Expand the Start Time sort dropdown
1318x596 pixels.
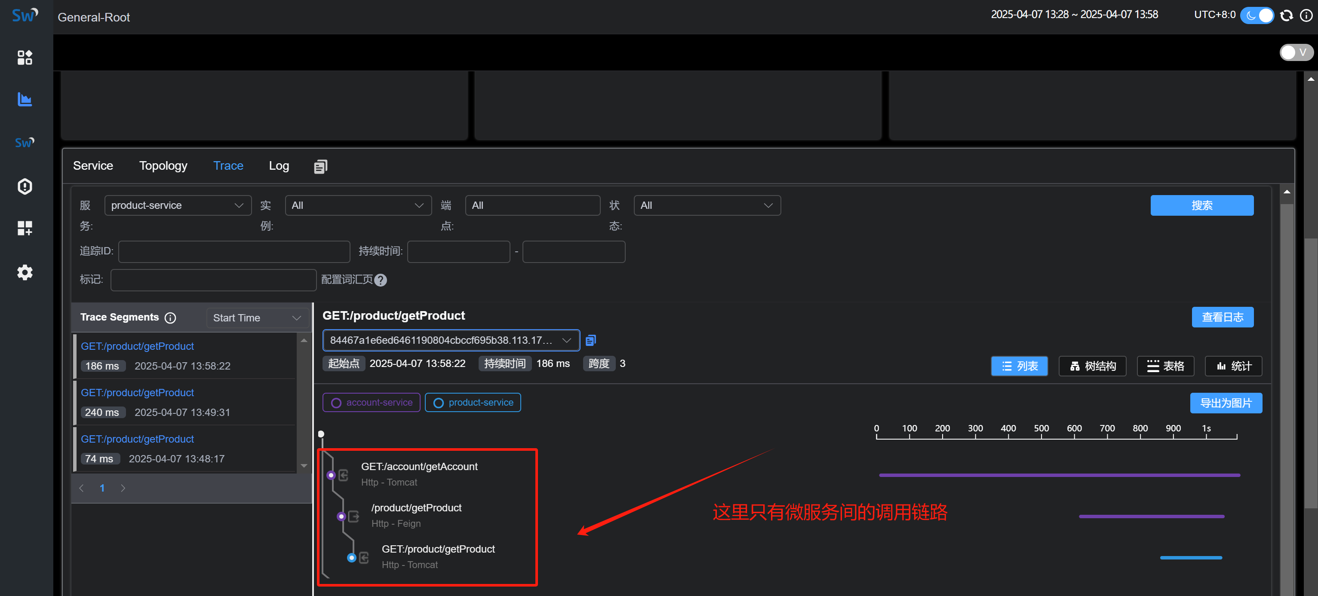(257, 318)
